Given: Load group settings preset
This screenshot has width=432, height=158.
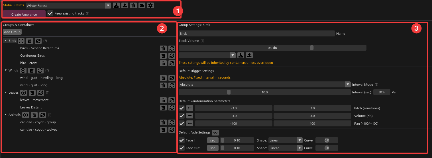Looking at the screenshot, I should [249, 55].
